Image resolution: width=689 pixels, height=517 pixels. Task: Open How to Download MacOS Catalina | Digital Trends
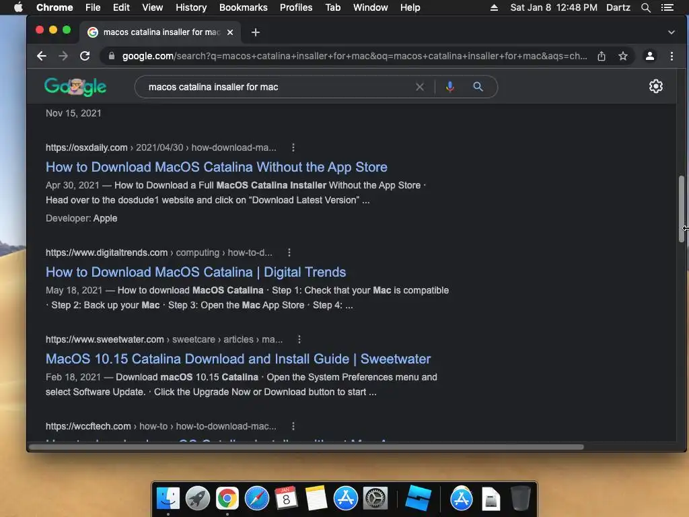196,272
